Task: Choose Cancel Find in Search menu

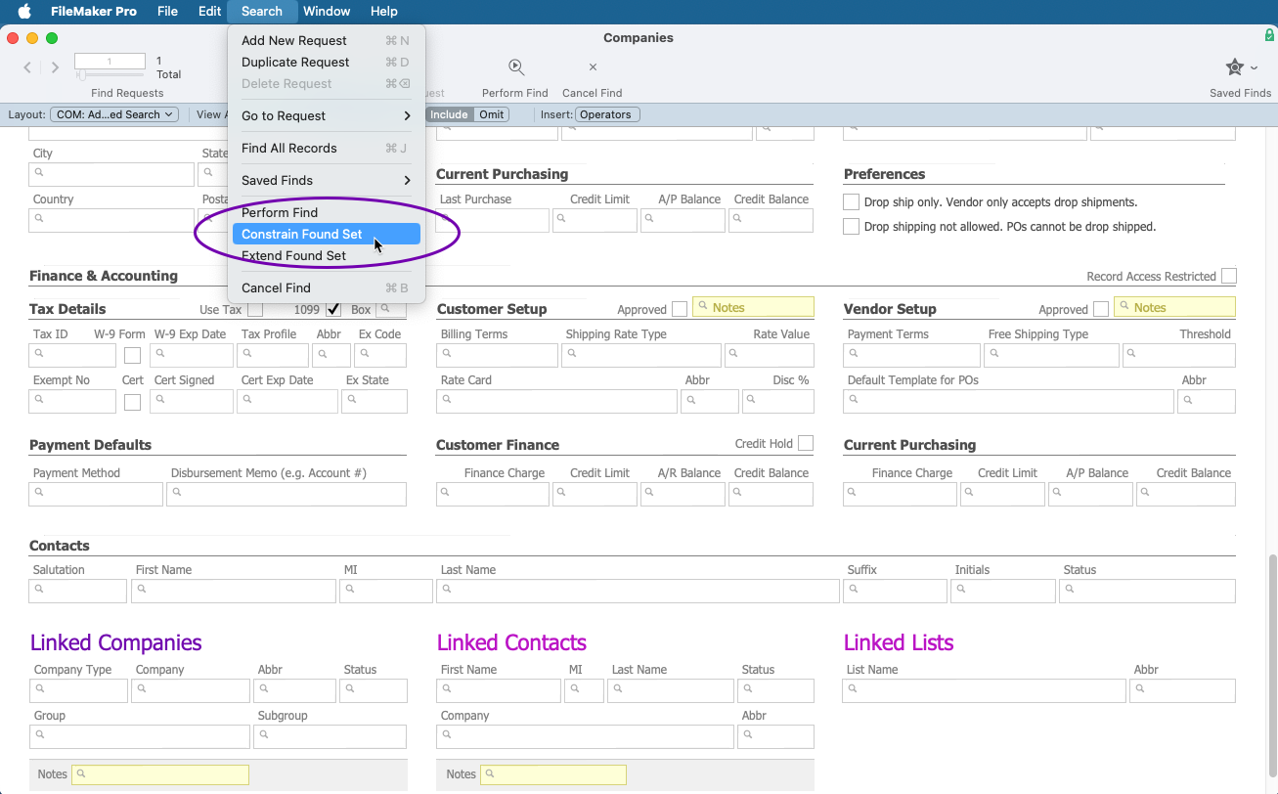Action: coord(327,287)
